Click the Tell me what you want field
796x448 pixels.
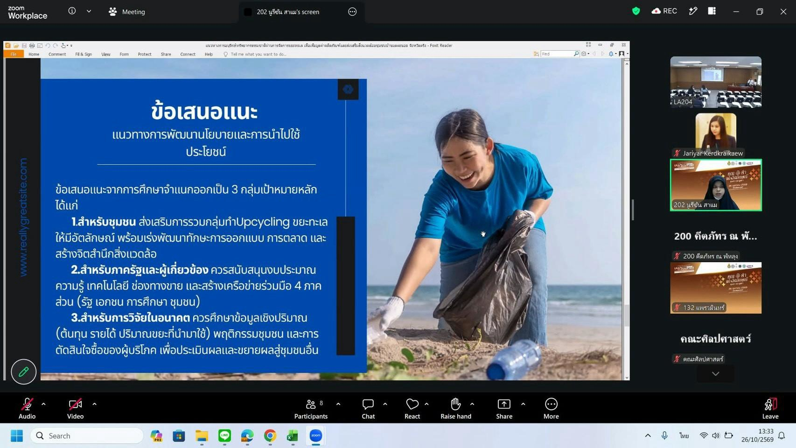(x=258, y=54)
